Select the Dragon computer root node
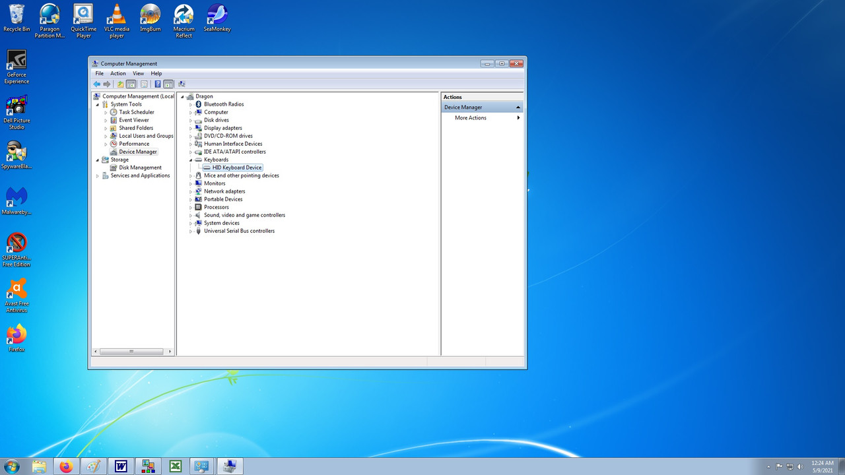Viewport: 845px width, 475px height. [204, 96]
